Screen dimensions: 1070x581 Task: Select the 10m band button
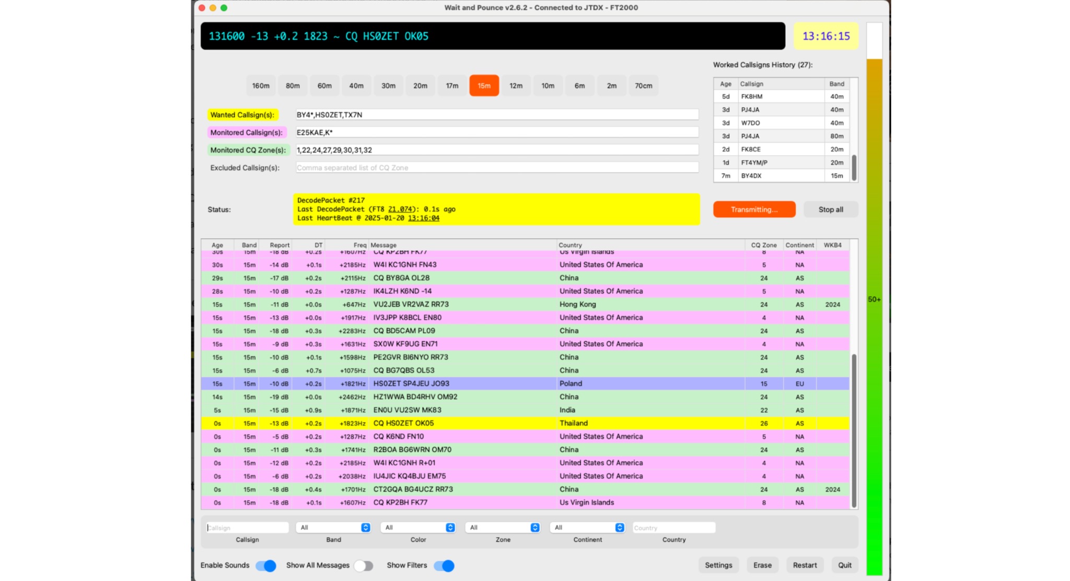(548, 86)
